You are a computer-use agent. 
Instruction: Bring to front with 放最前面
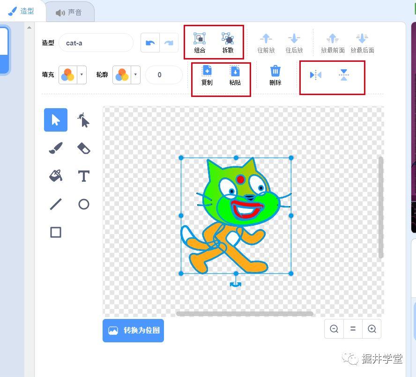[x=333, y=43]
